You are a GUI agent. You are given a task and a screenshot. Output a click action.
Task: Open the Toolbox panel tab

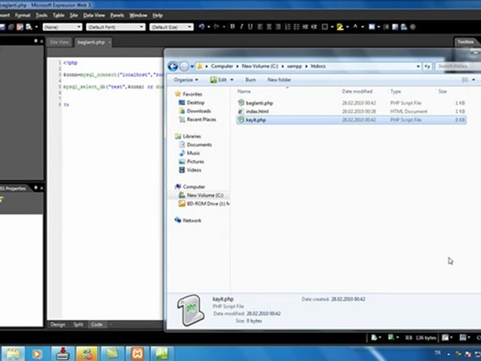click(x=465, y=42)
